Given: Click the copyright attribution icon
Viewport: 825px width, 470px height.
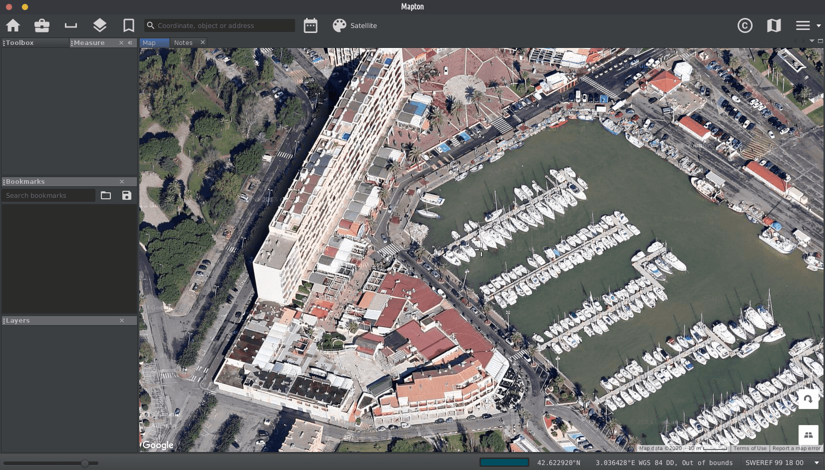Looking at the screenshot, I should click(x=745, y=25).
